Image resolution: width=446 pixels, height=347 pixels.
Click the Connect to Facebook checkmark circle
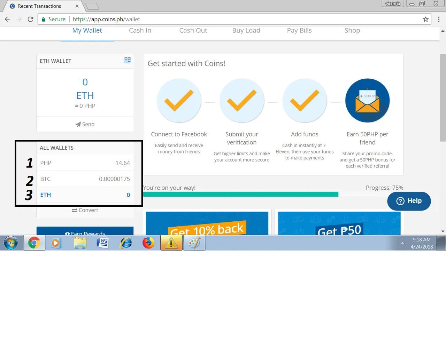point(179,101)
